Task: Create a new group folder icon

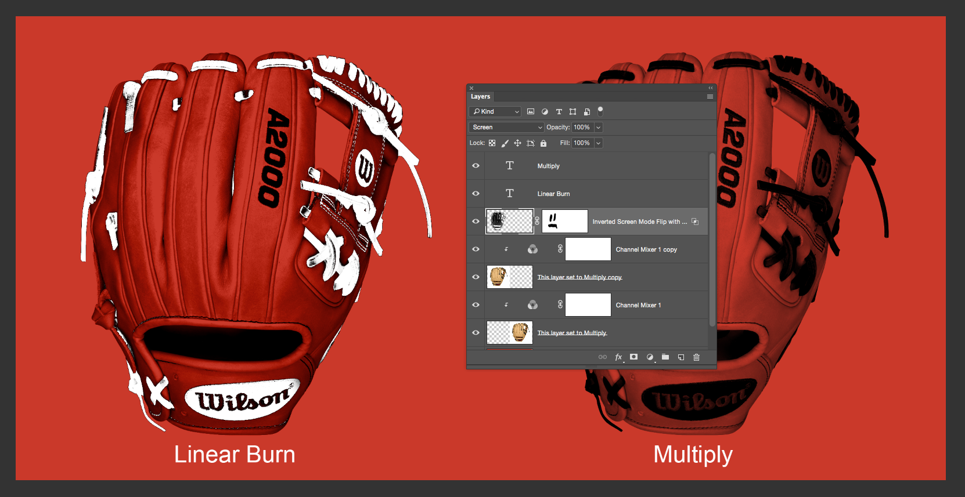Action: pyautogui.click(x=665, y=357)
